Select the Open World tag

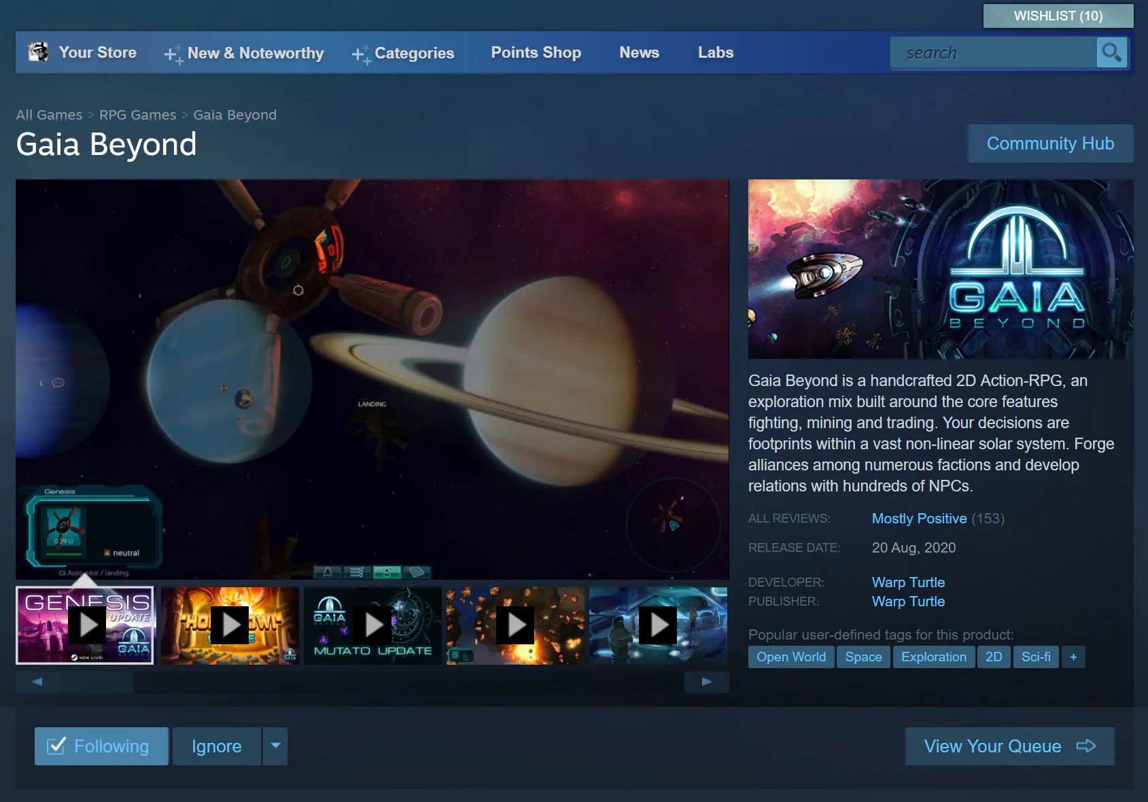pyautogui.click(x=791, y=657)
